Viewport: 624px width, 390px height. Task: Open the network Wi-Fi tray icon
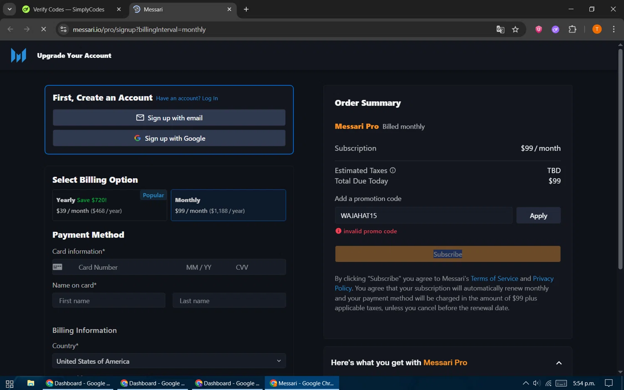click(549, 383)
